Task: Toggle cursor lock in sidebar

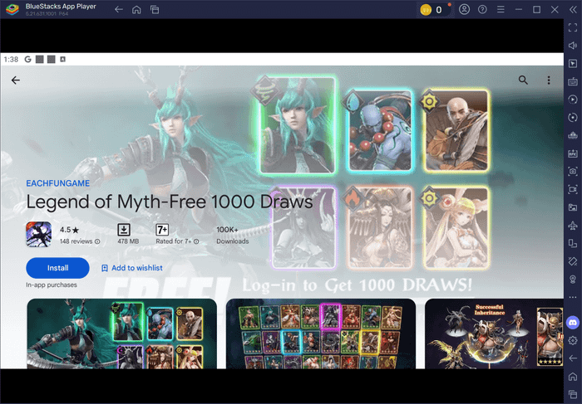Action: pos(573,63)
